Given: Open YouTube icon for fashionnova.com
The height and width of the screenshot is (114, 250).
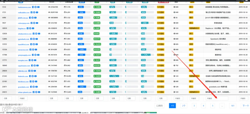Looking at the screenshot, I should point(38,7).
